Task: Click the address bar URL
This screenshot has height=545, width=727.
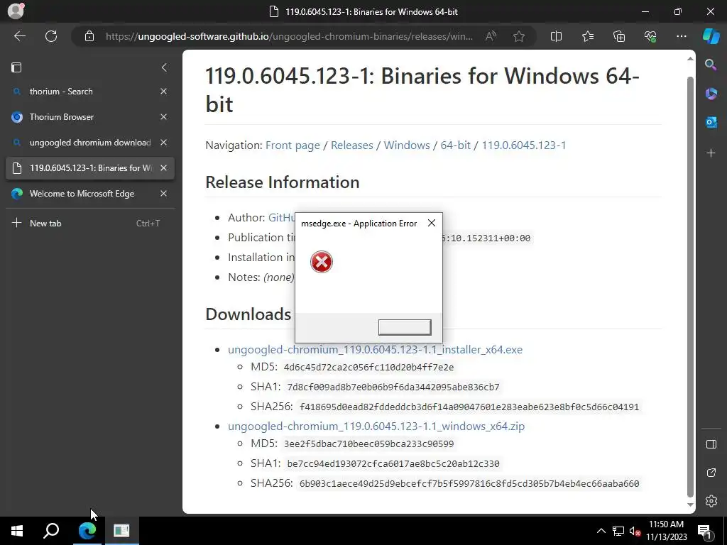Action: pyautogui.click(x=289, y=36)
